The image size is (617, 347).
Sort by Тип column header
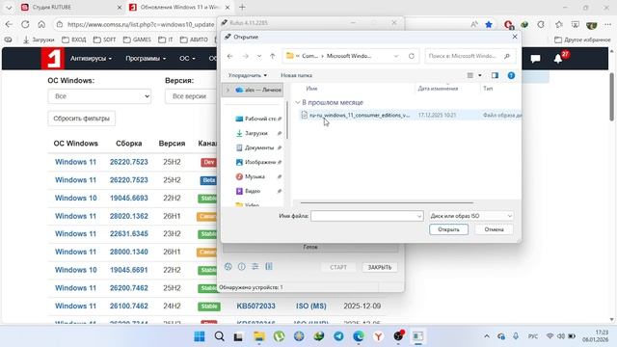click(x=488, y=89)
